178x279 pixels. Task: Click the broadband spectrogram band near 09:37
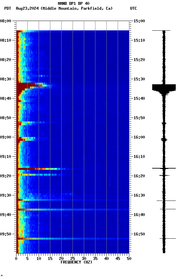[73, 210]
